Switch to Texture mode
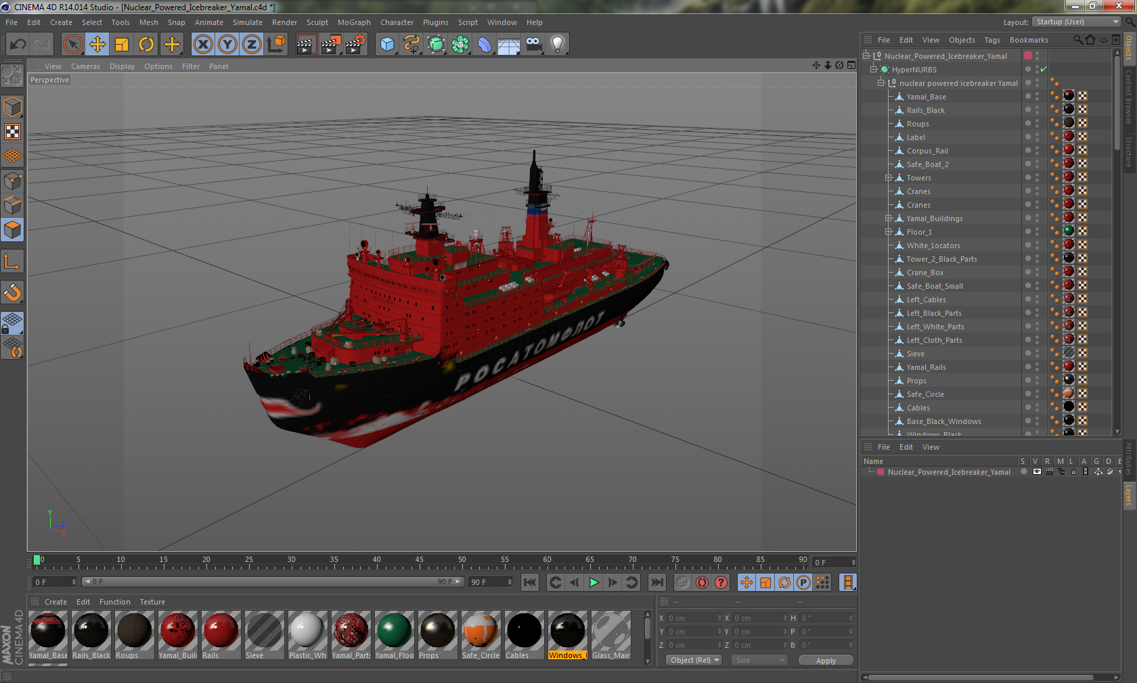 (12, 131)
